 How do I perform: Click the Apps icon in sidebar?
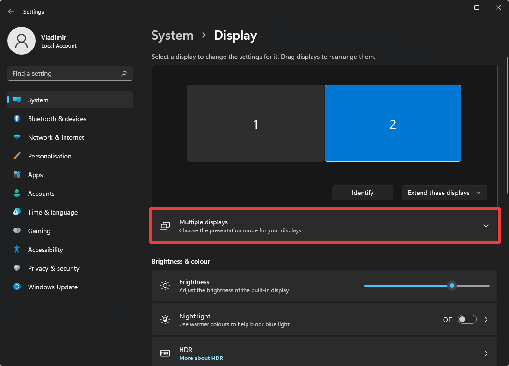coord(17,174)
